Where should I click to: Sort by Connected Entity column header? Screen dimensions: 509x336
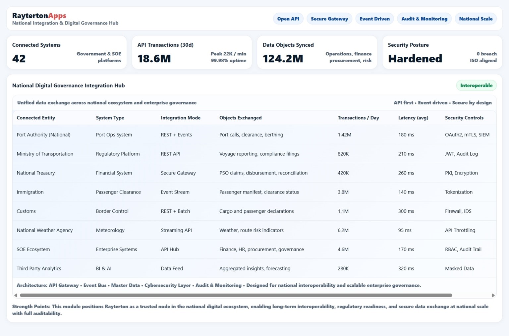click(x=36, y=118)
